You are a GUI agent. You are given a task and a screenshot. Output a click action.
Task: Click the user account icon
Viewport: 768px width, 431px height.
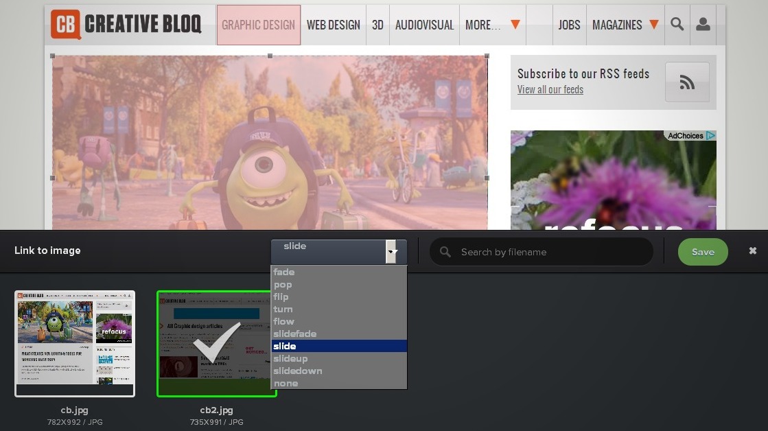coord(703,24)
